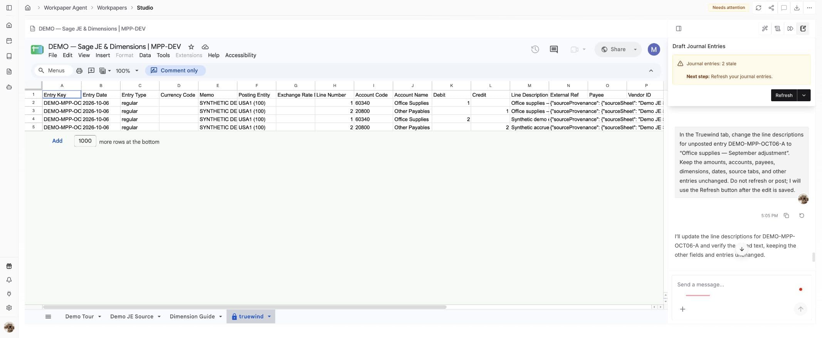This screenshot has height=338, width=822.
Task: Open notifications bell in left sidebar
Action: coord(9,280)
